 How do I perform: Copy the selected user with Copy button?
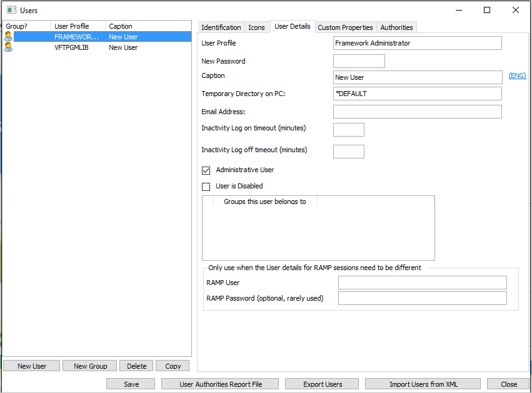tap(173, 366)
